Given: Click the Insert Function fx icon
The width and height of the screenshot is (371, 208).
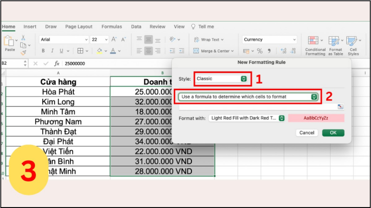Looking at the screenshot, I should coord(57,63).
